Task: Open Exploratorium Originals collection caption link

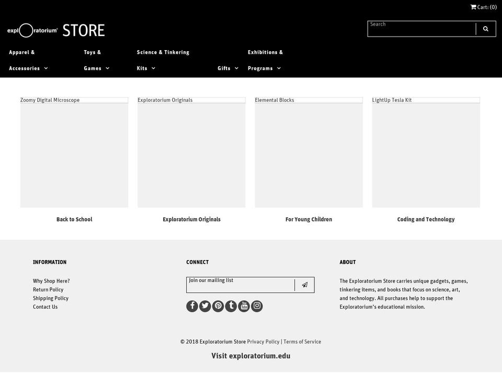Action: [x=191, y=219]
